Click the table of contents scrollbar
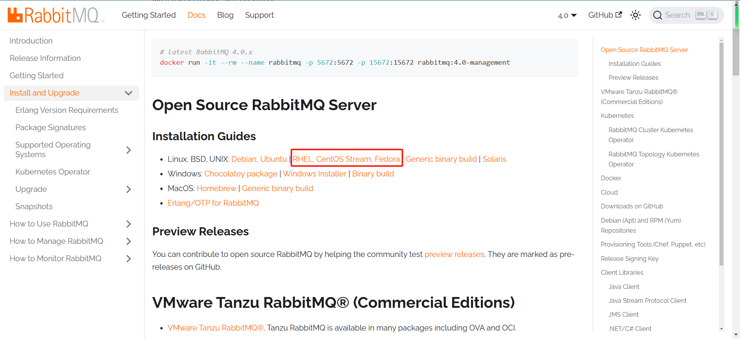The height and width of the screenshot is (339, 740). click(721, 154)
